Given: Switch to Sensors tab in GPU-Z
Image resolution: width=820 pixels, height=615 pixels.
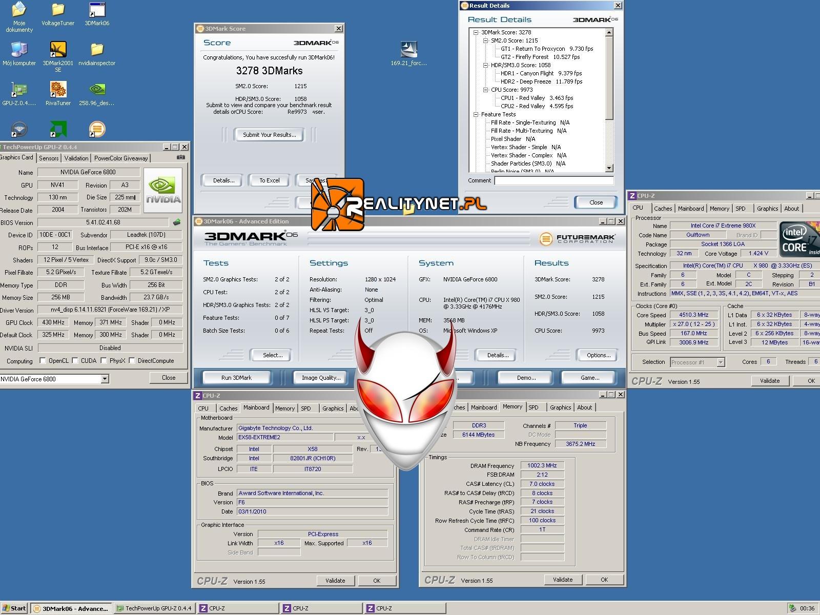Looking at the screenshot, I should (49, 158).
